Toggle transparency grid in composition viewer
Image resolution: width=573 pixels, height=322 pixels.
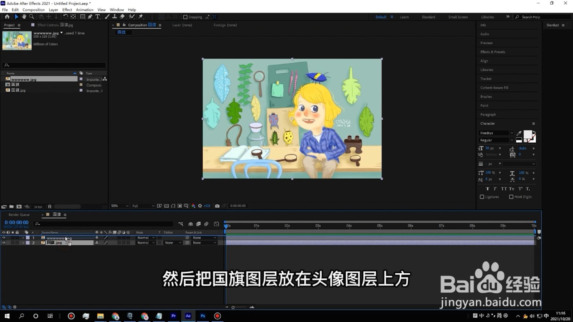tap(167, 206)
